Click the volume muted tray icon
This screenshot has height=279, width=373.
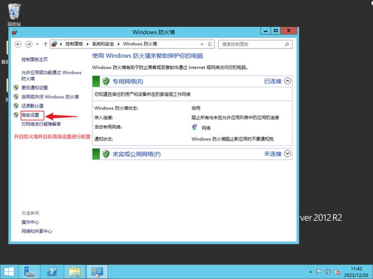[x=337, y=272]
